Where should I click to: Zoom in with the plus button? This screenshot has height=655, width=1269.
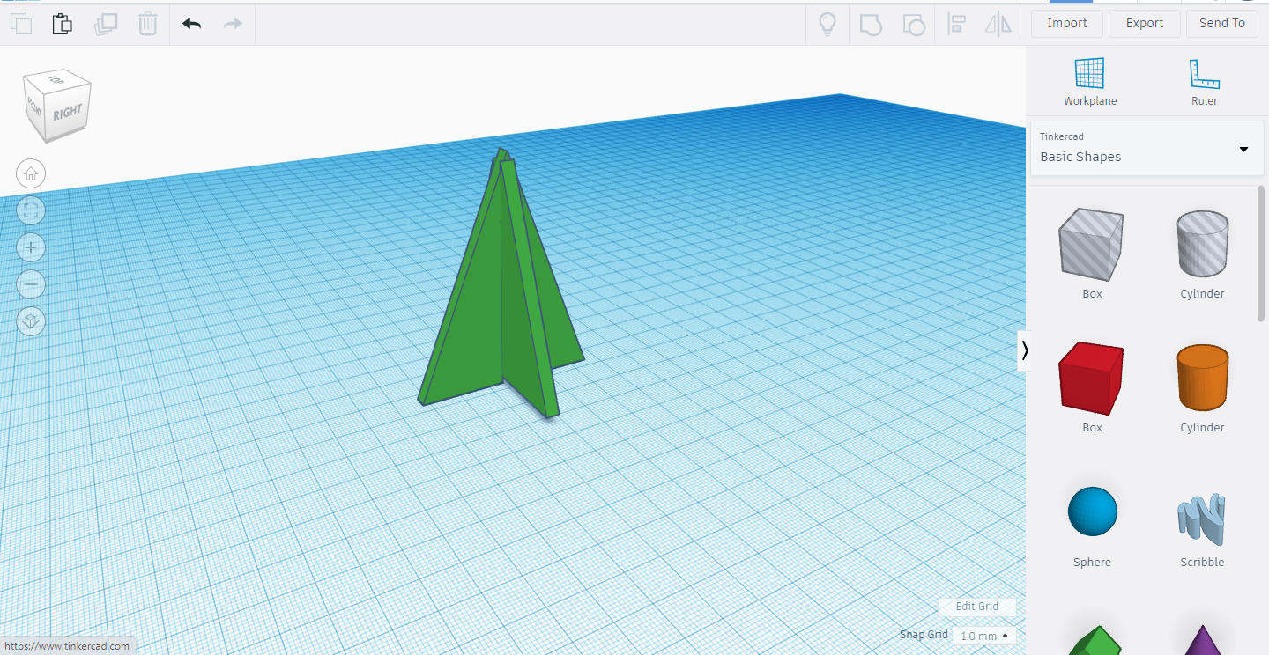(x=31, y=247)
